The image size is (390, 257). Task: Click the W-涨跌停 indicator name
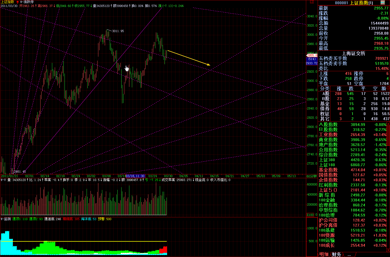27,2
